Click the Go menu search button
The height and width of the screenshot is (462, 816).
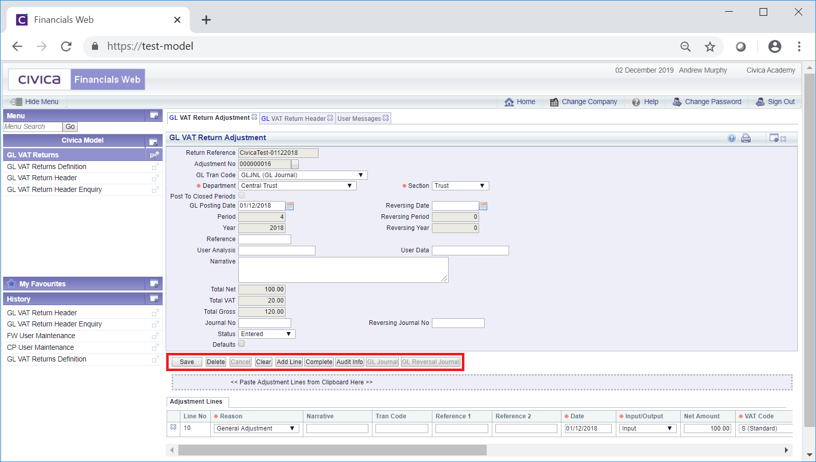(x=70, y=127)
